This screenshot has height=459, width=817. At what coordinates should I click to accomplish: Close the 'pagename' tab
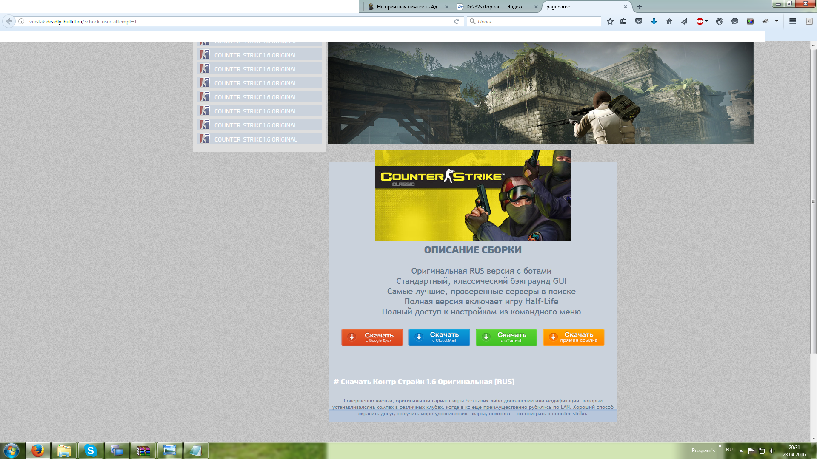click(626, 7)
